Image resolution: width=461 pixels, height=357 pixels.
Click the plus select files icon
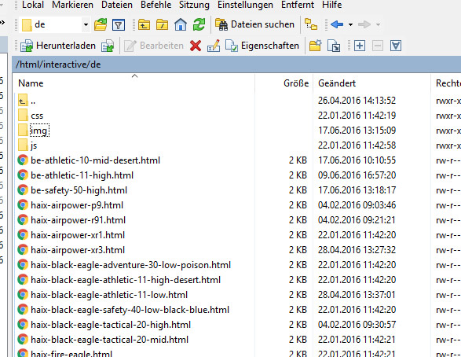pos(360,46)
